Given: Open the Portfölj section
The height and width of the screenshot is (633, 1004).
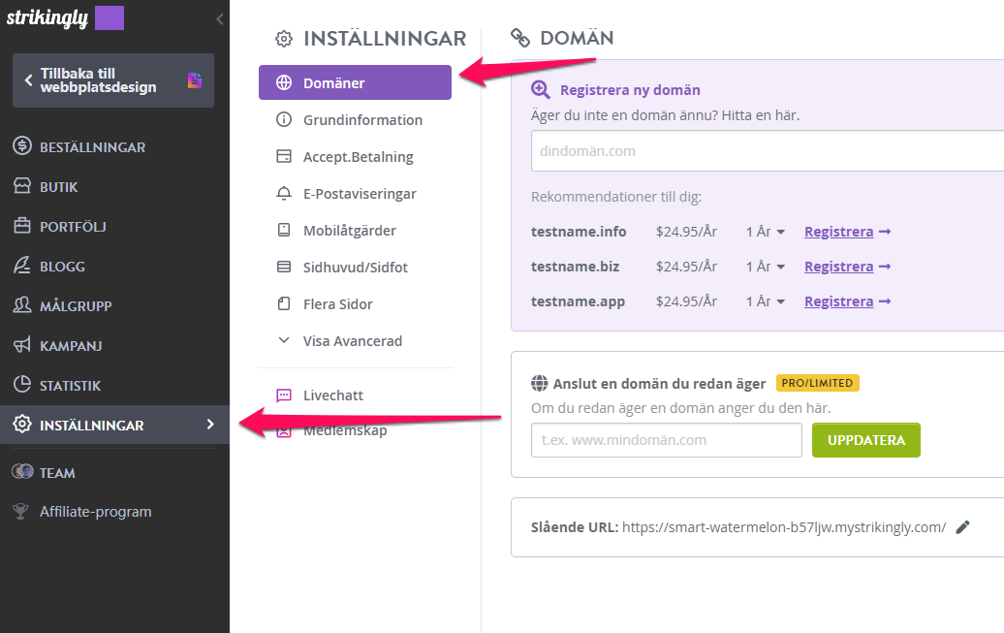Looking at the screenshot, I should coord(73,227).
